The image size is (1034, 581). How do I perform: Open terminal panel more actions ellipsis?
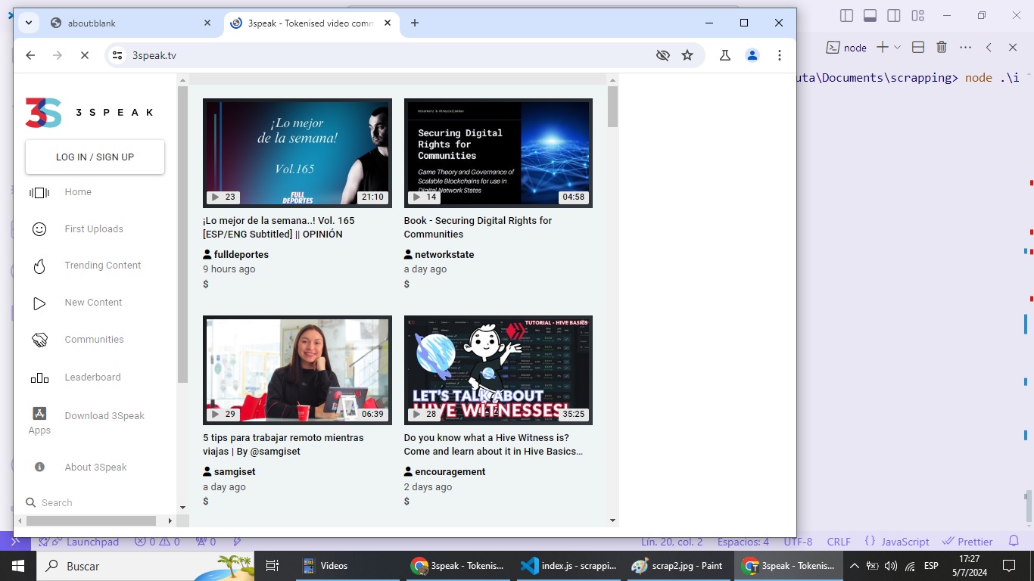(965, 47)
